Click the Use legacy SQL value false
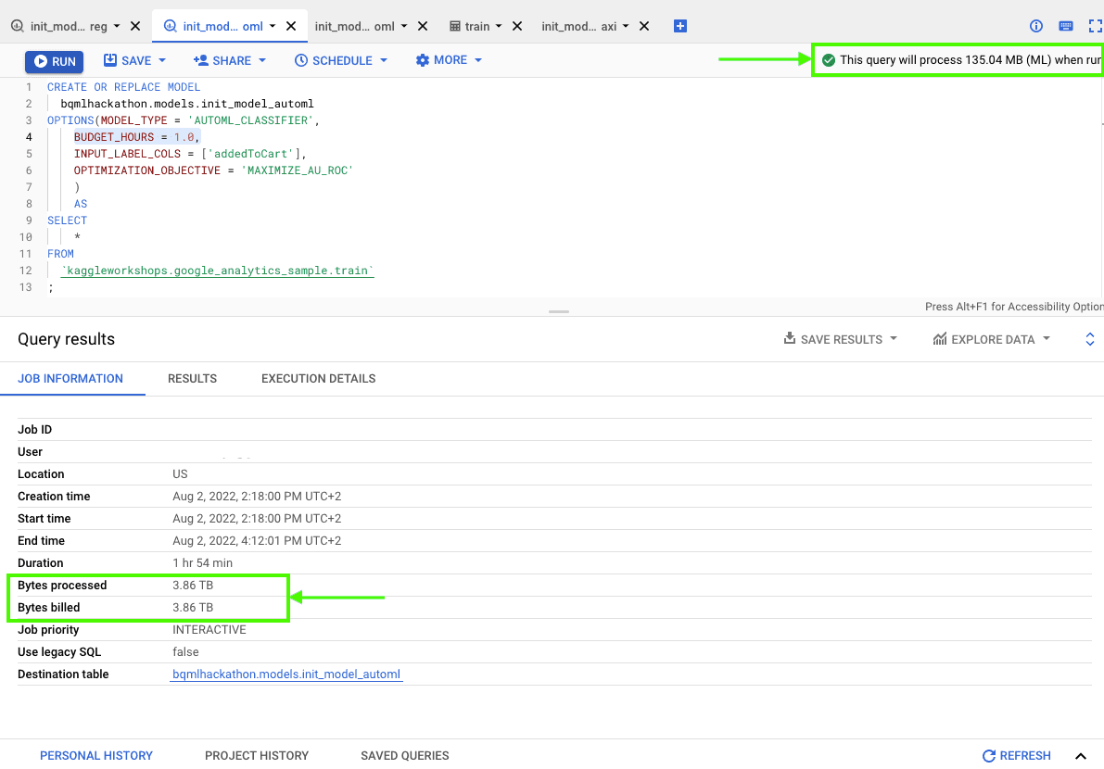Image resolution: width=1104 pixels, height=769 pixels. (x=186, y=652)
